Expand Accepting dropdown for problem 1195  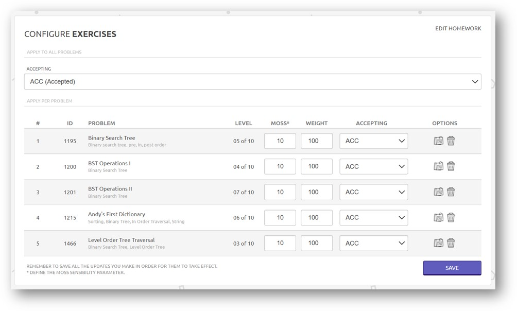pyautogui.click(x=373, y=141)
